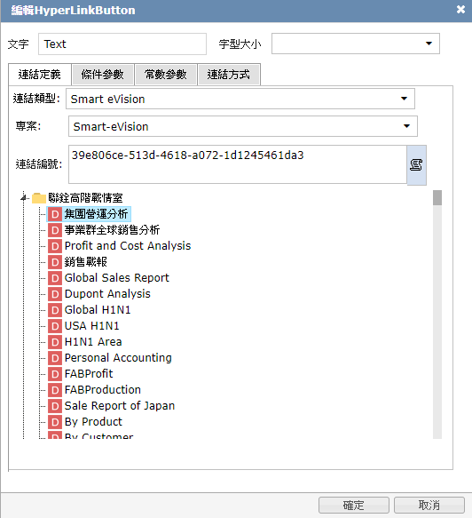Click the D icon of 集團營運分析

coord(55,214)
